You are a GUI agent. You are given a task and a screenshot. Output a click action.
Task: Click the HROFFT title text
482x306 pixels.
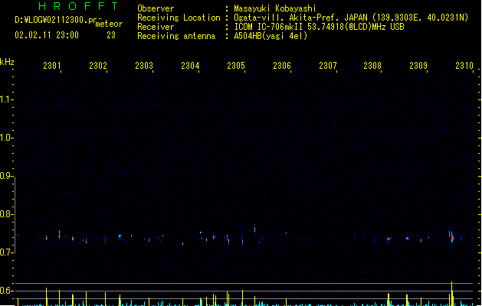click(x=79, y=6)
